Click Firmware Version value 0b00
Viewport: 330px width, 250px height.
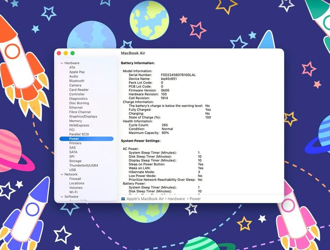(165, 90)
